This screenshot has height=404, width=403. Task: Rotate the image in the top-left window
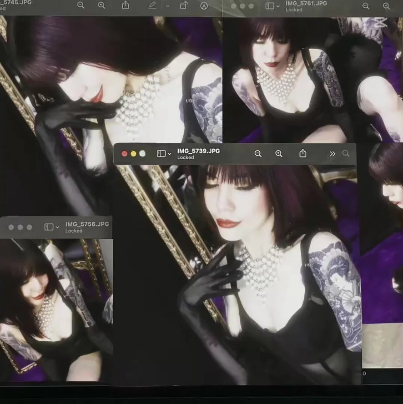coord(183,5)
